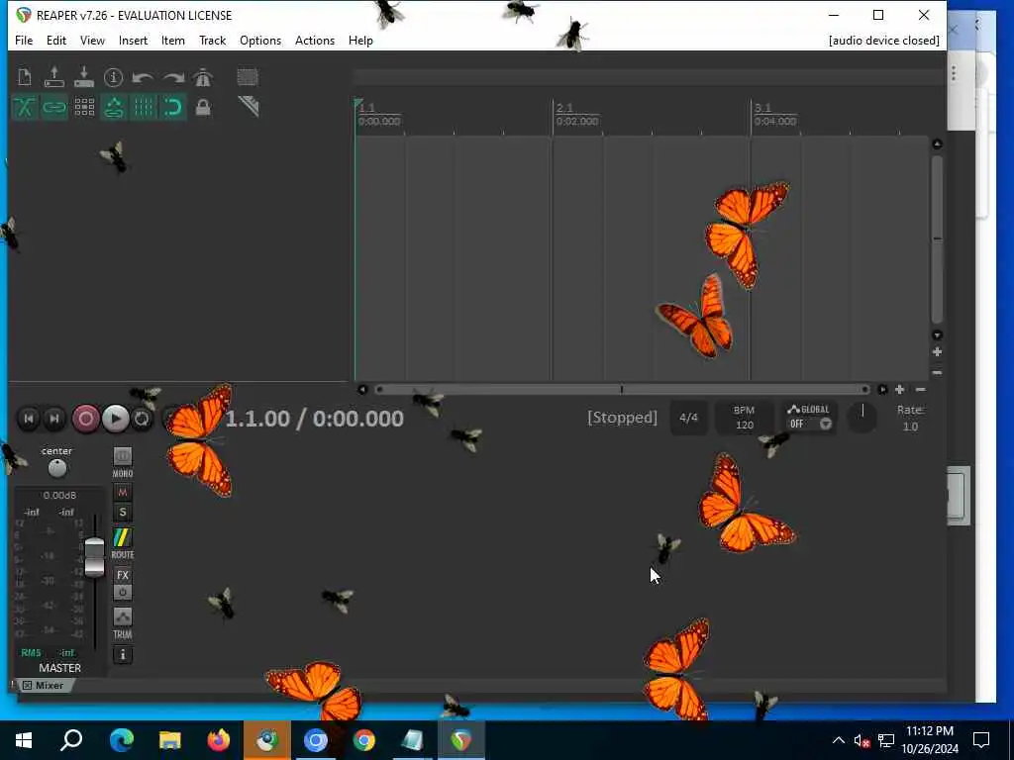Click the 4/4 time signature box
1014x760 pixels.
[x=688, y=418]
